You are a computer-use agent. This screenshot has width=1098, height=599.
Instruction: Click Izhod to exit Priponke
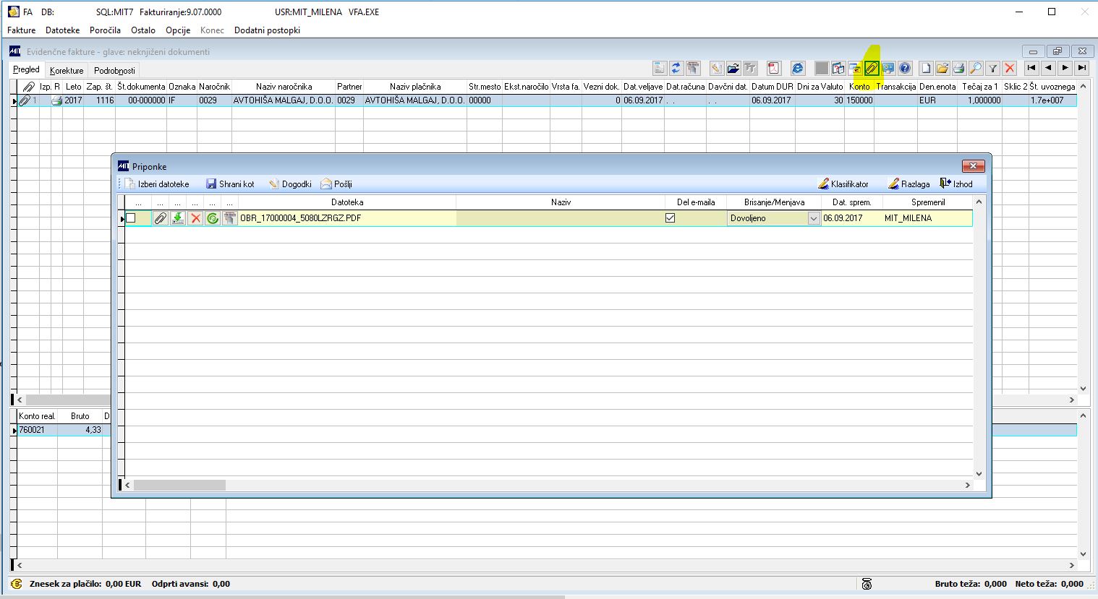pyautogui.click(x=956, y=184)
